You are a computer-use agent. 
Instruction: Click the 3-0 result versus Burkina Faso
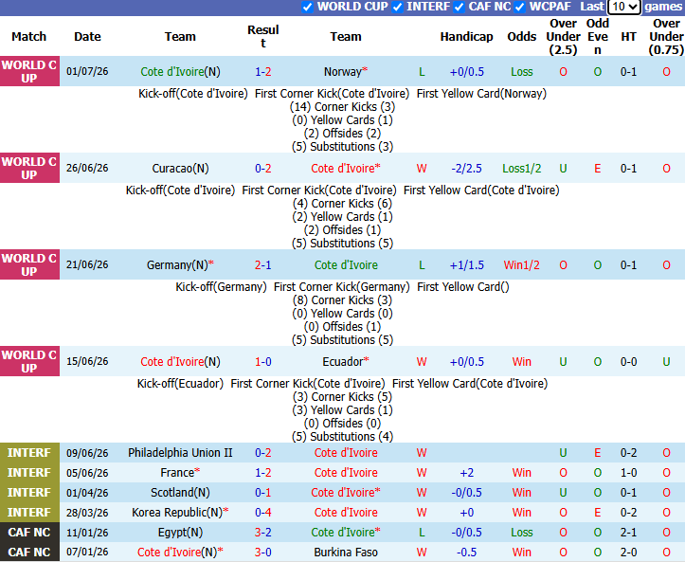click(263, 552)
